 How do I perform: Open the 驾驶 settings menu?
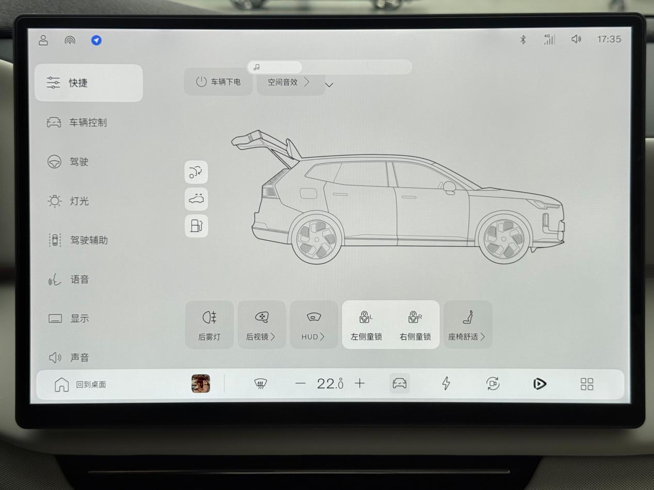pos(68,162)
